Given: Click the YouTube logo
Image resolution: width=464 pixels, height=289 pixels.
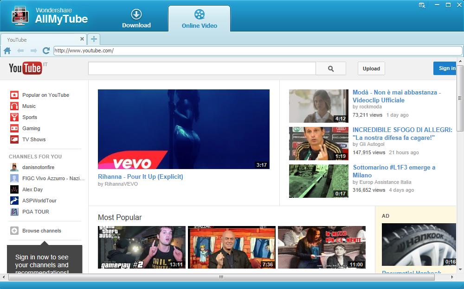Looking at the screenshot, I should pos(26,69).
